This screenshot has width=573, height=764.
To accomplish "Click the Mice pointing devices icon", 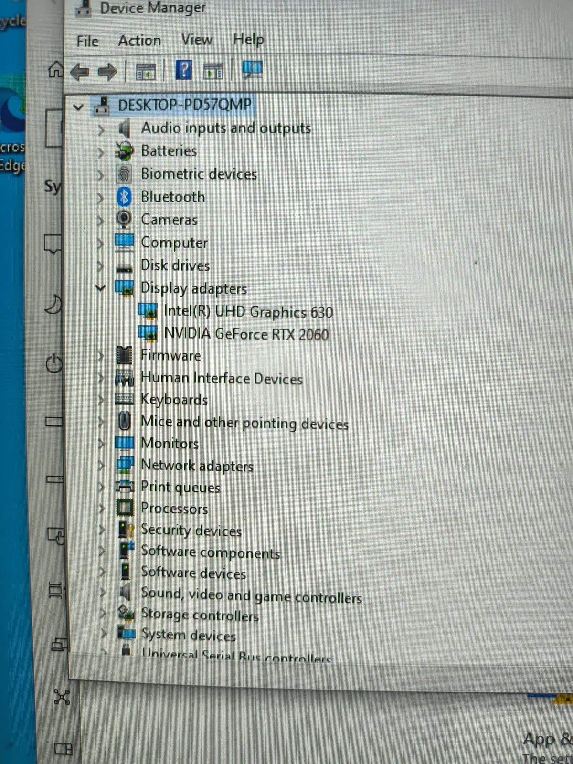I will tap(125, 421).
